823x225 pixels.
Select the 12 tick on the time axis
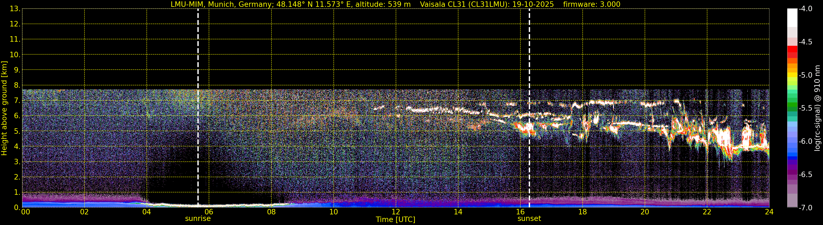point(396,212)
